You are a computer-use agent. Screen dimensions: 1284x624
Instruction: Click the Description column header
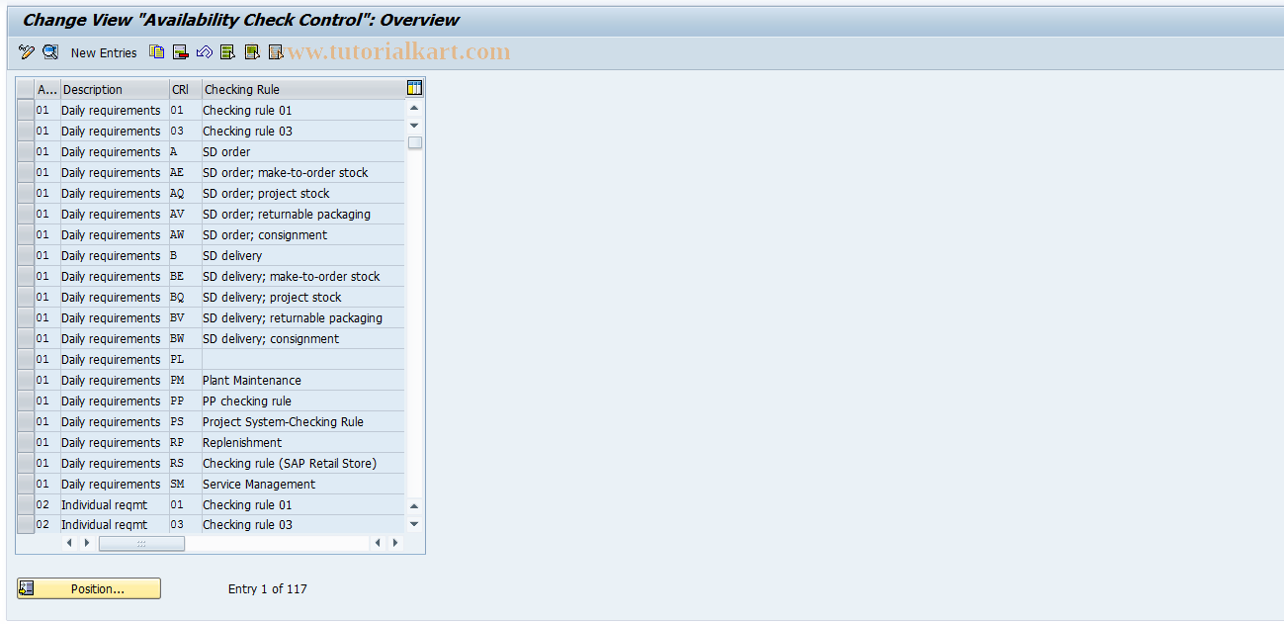(115, 89)
